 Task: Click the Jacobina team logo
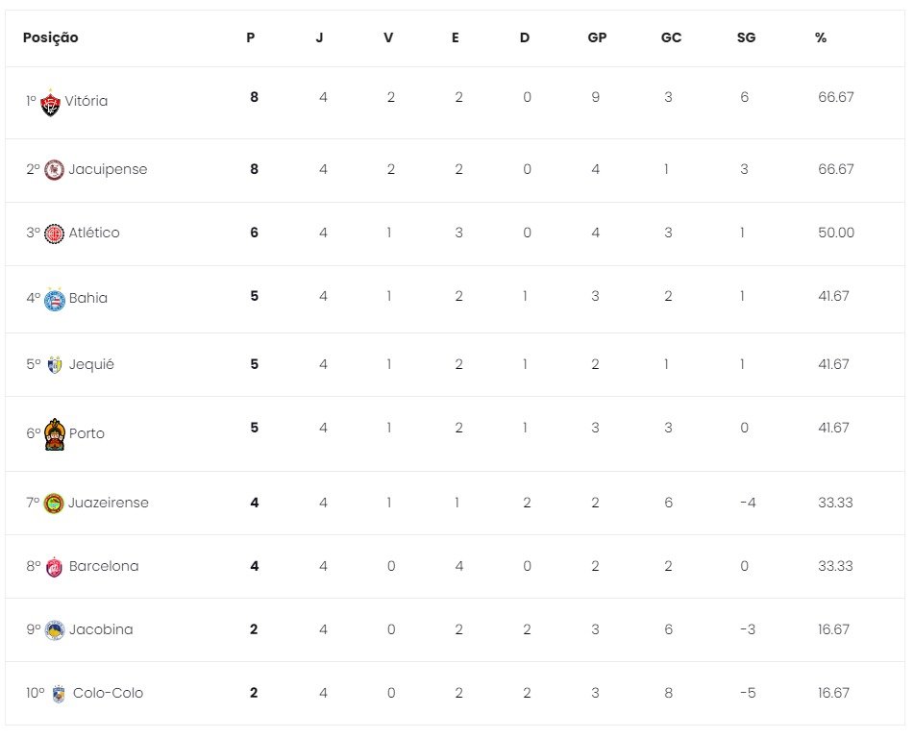pos(55,630)
